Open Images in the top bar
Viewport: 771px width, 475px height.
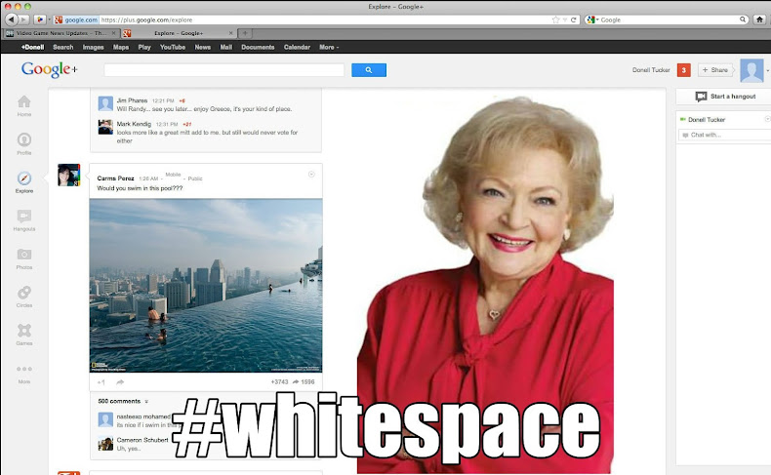pos(93,47)
